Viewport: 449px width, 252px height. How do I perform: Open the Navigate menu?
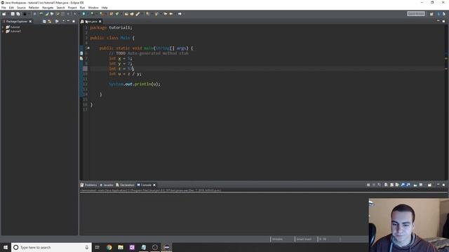click(48, 8)
